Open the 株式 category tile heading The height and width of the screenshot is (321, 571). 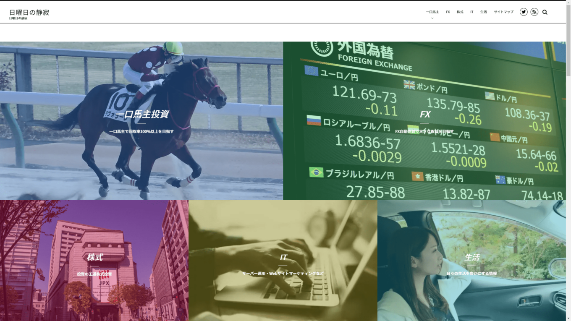pos(94,257)
